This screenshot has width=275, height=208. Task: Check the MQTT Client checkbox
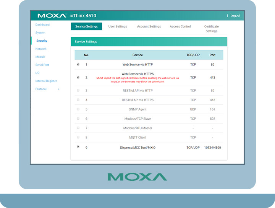pos(78,137)
